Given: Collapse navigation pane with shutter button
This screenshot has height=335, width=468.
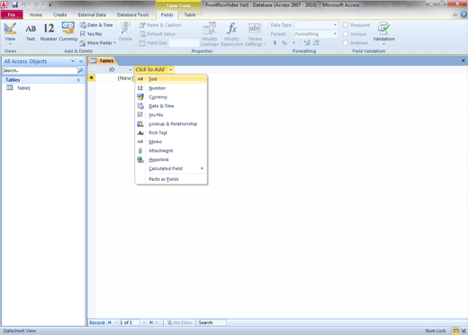Looking at the screenshot, I should click(x=81, y=61).
